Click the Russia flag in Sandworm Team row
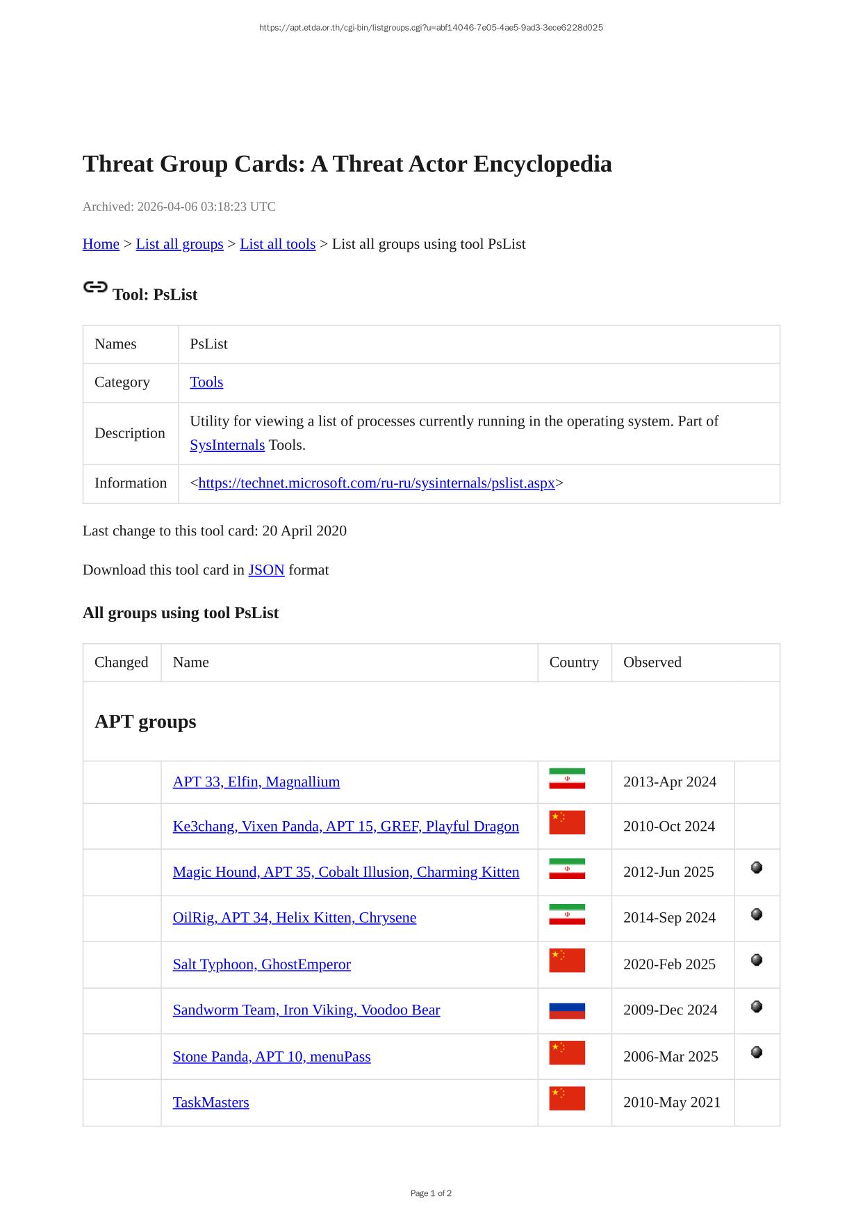Screen dimensions: 863x1221 (566, 1010)
